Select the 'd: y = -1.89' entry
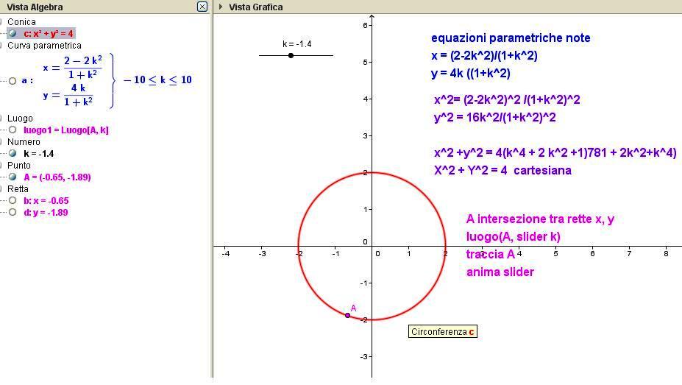This screenshot has width=682, height=385. 46,213
